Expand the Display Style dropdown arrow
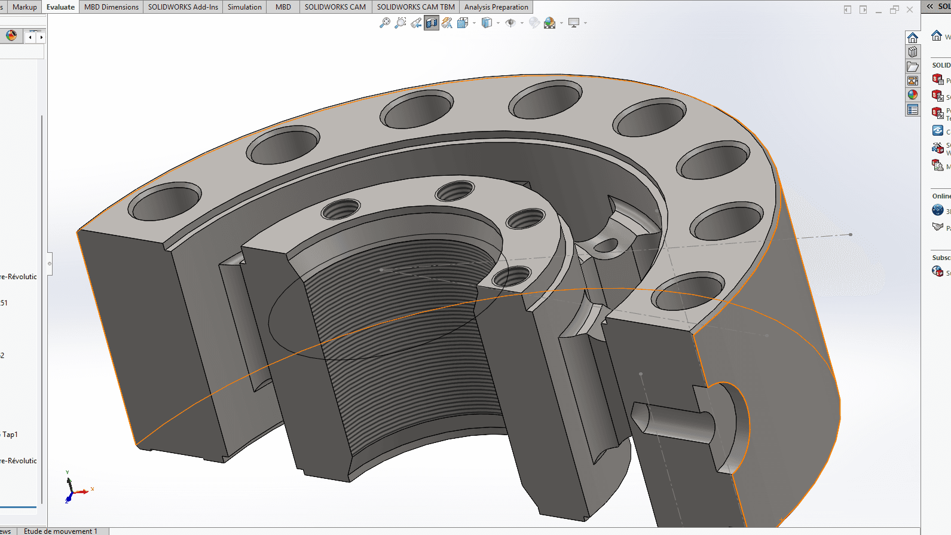 (x=499, y=23)
